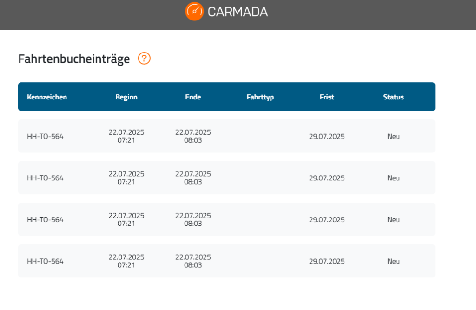Sort by the Kennzeichen column header
Image resolution: width=476 pixels, height=310 pixels.
(47, 97)
